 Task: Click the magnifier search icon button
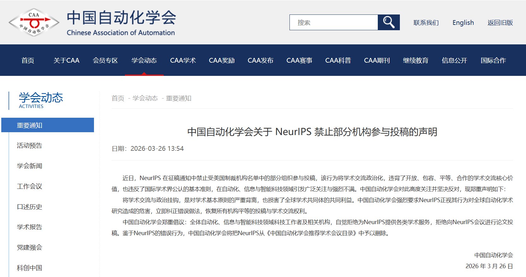(x=389, y=22)
